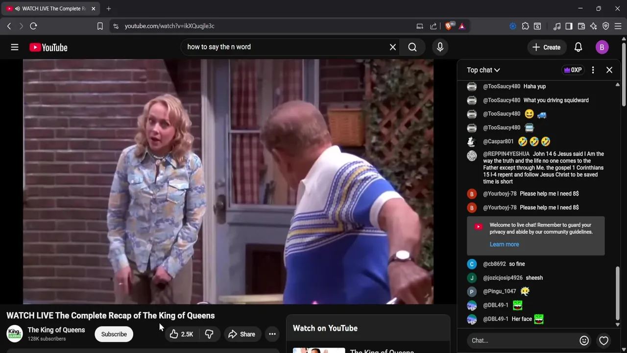
Task: View site information icon in address bar
Action: click(x=116, y=26)
